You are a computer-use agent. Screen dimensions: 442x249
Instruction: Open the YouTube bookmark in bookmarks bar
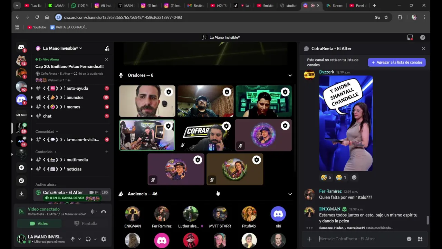[x=37, y=27]
